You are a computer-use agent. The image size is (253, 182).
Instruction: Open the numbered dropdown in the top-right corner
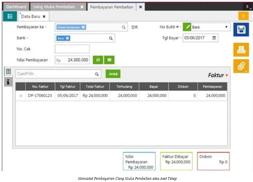(x=248, y=7)
